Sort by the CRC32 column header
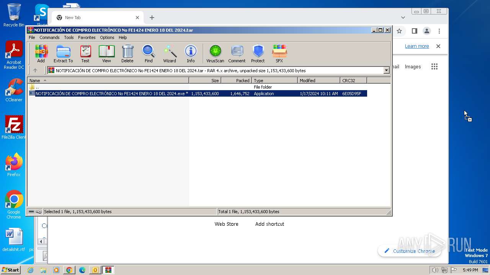The height and width of the screenshot is (275, 490). click(x=353, y=80)
